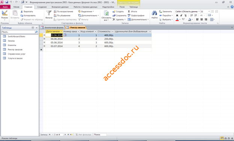The height and width of the screenshot is (141, 234).
Task: Open table Клиенты in navigation pane
Action: 12,45
